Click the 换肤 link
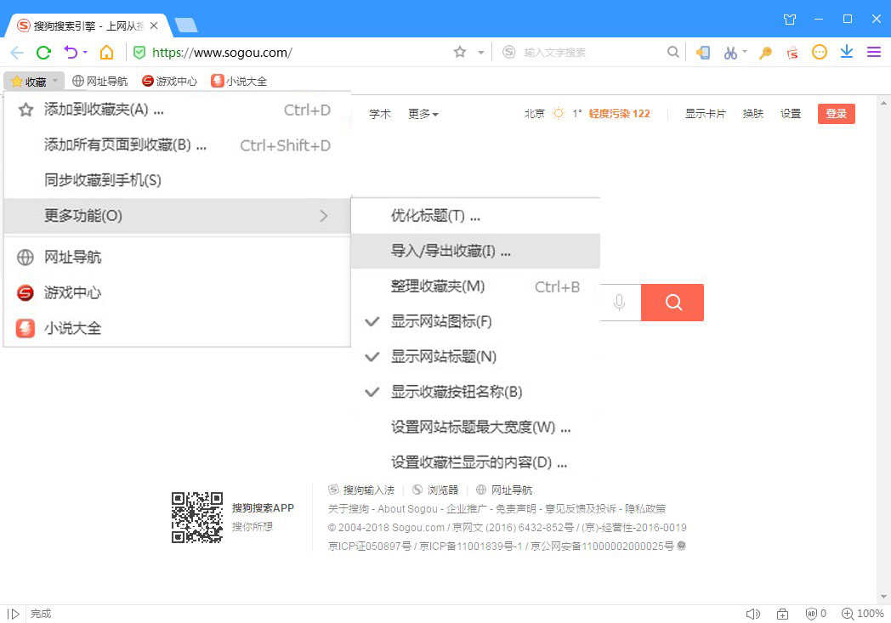 [753, 114]
